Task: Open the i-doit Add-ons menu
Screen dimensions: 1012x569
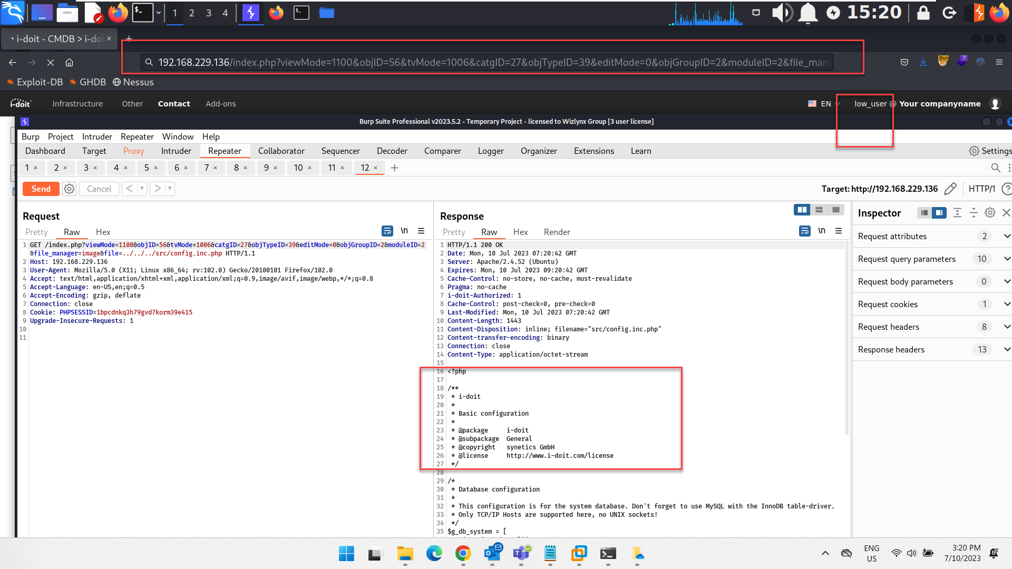Action: pyautogui.click(x=221, y=104)
